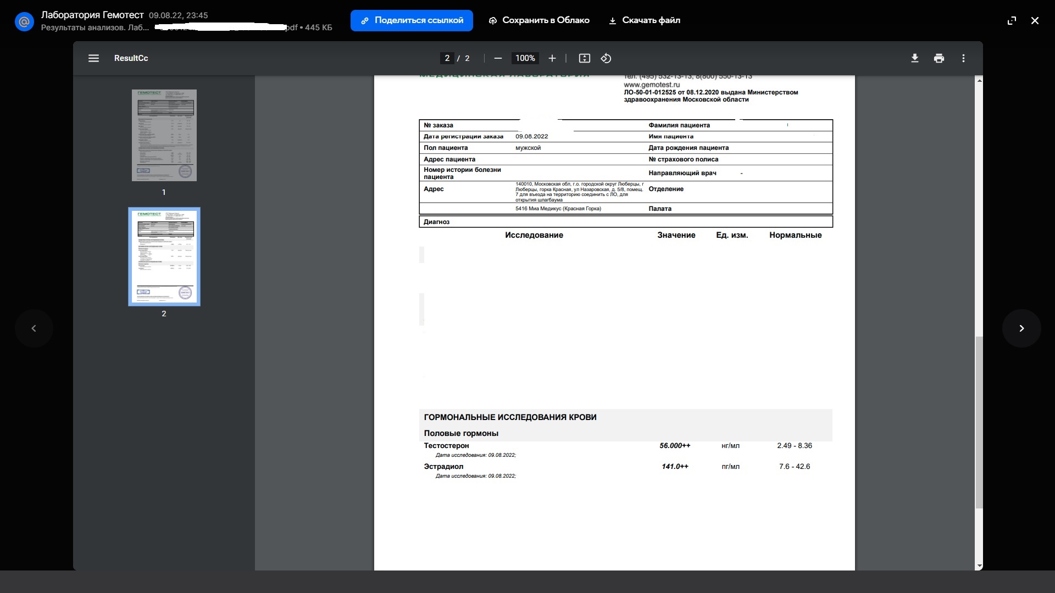Click the zoom in plus icon
Image resolution: width=1055 pixels, height=593 pixels.
[x=552, y=58]
